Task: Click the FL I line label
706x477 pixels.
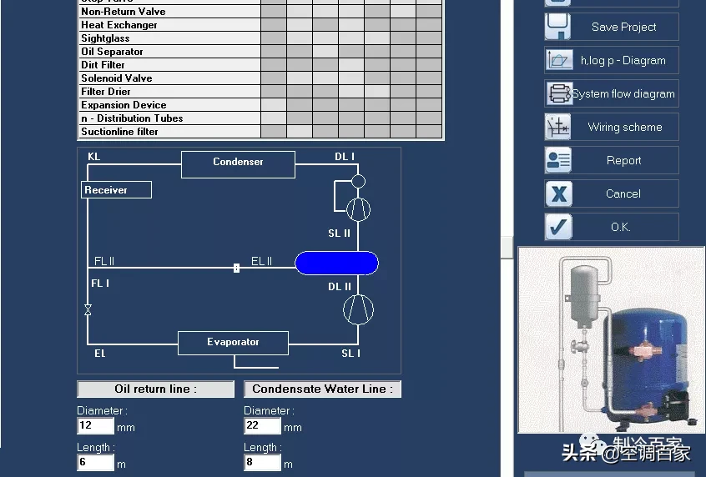Action: coord(100,283)
